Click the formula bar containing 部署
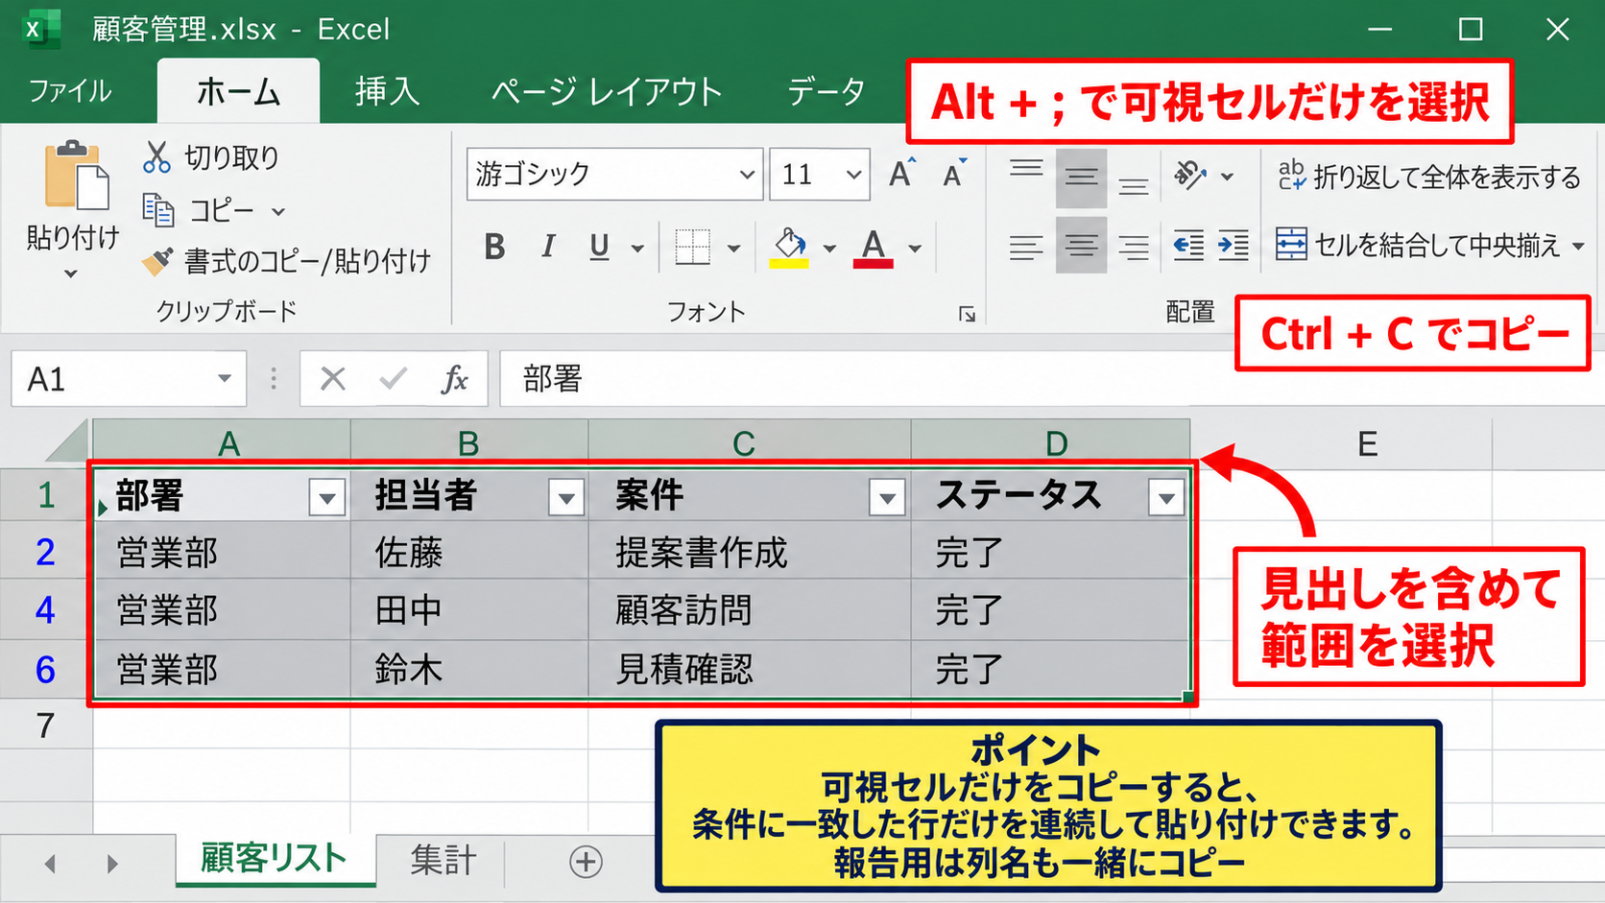Screen dimensions: 1605x903 (867, 379)
